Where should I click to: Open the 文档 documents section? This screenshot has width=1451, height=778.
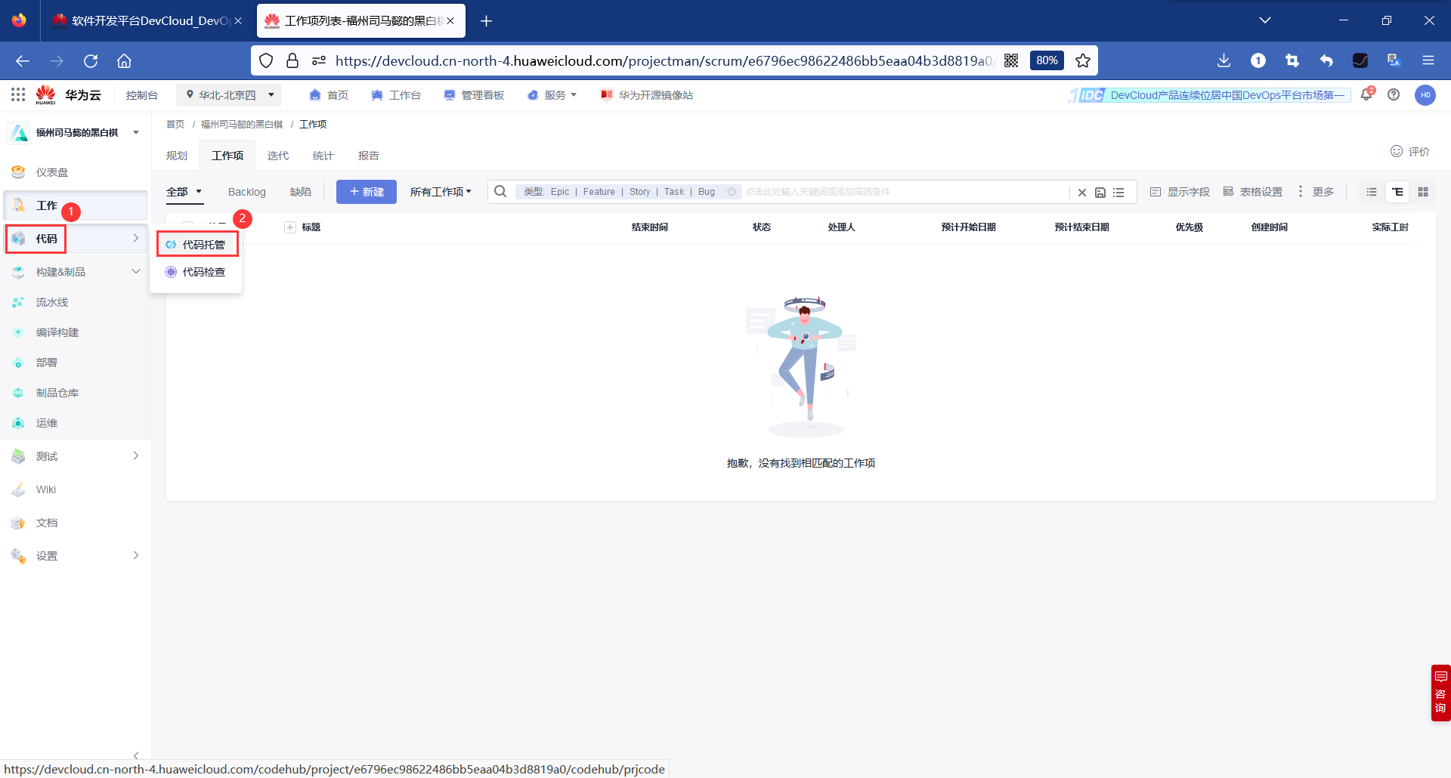coord(46,522)
